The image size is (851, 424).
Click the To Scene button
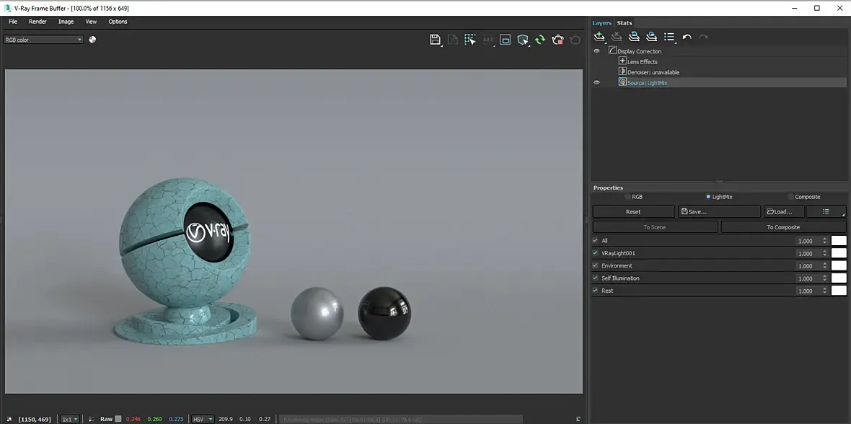tap(655, 227)
